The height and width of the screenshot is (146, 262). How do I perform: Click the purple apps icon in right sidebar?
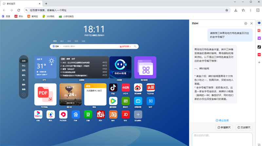click(259, 38)
